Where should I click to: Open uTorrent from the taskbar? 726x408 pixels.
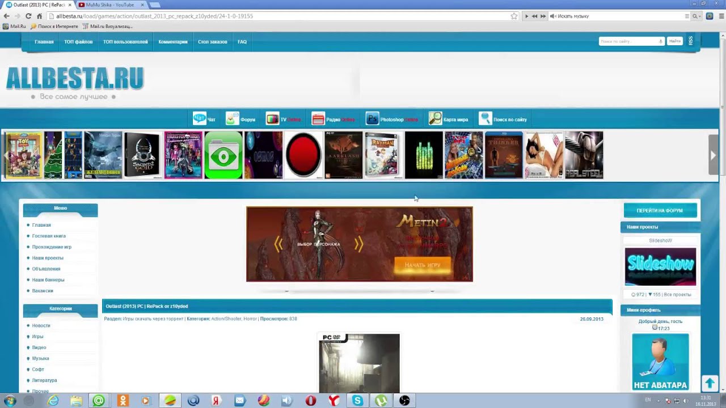[x=381, y=401]
